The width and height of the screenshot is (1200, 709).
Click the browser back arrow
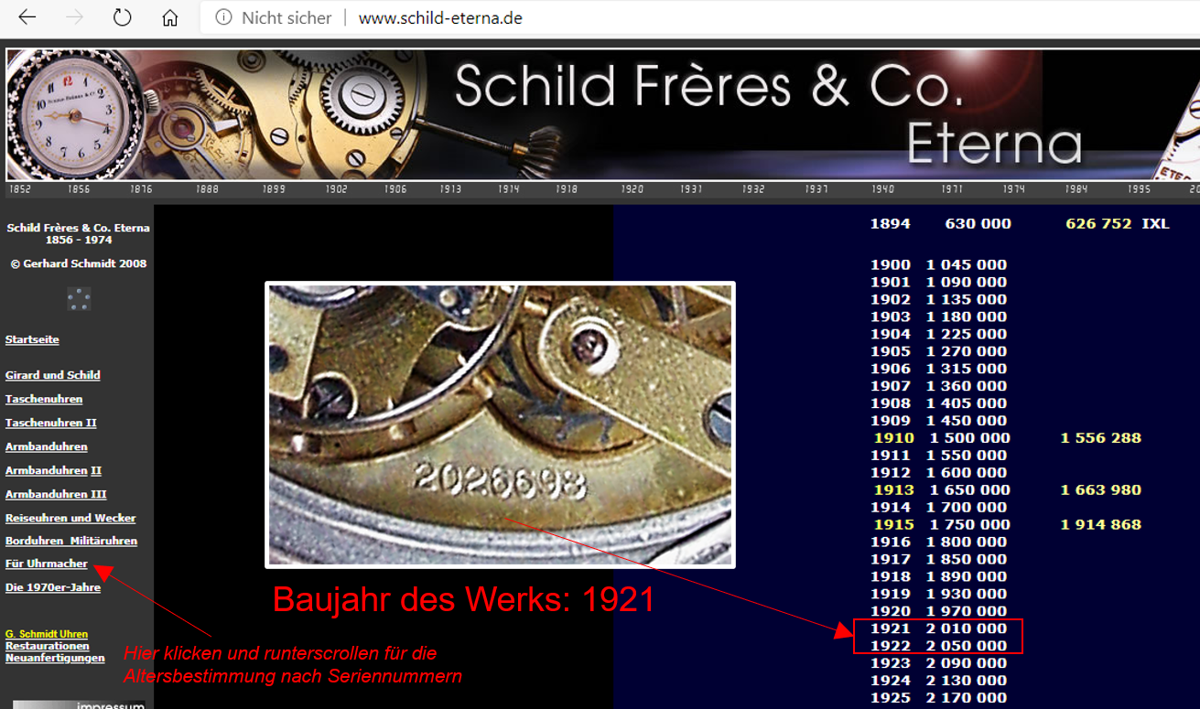(x=27, y=18)
